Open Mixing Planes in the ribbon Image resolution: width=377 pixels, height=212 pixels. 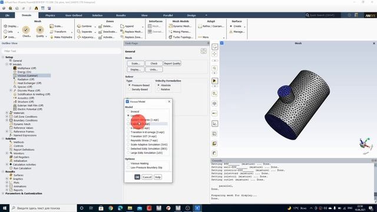[180, 32]
